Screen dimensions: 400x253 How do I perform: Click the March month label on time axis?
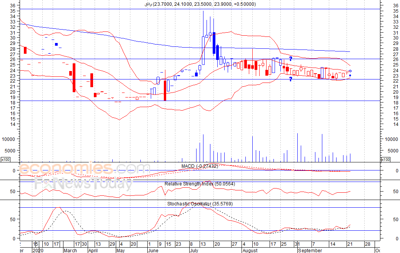pyautogui.click(x=70, y=250)
